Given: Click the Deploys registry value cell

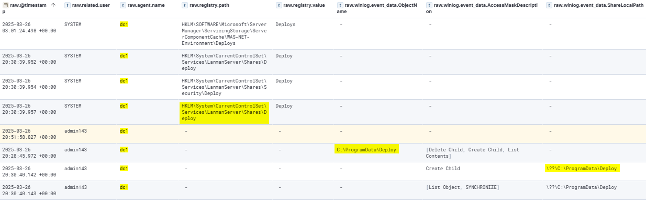Looking at the screenshot, I should pos(285,24).
